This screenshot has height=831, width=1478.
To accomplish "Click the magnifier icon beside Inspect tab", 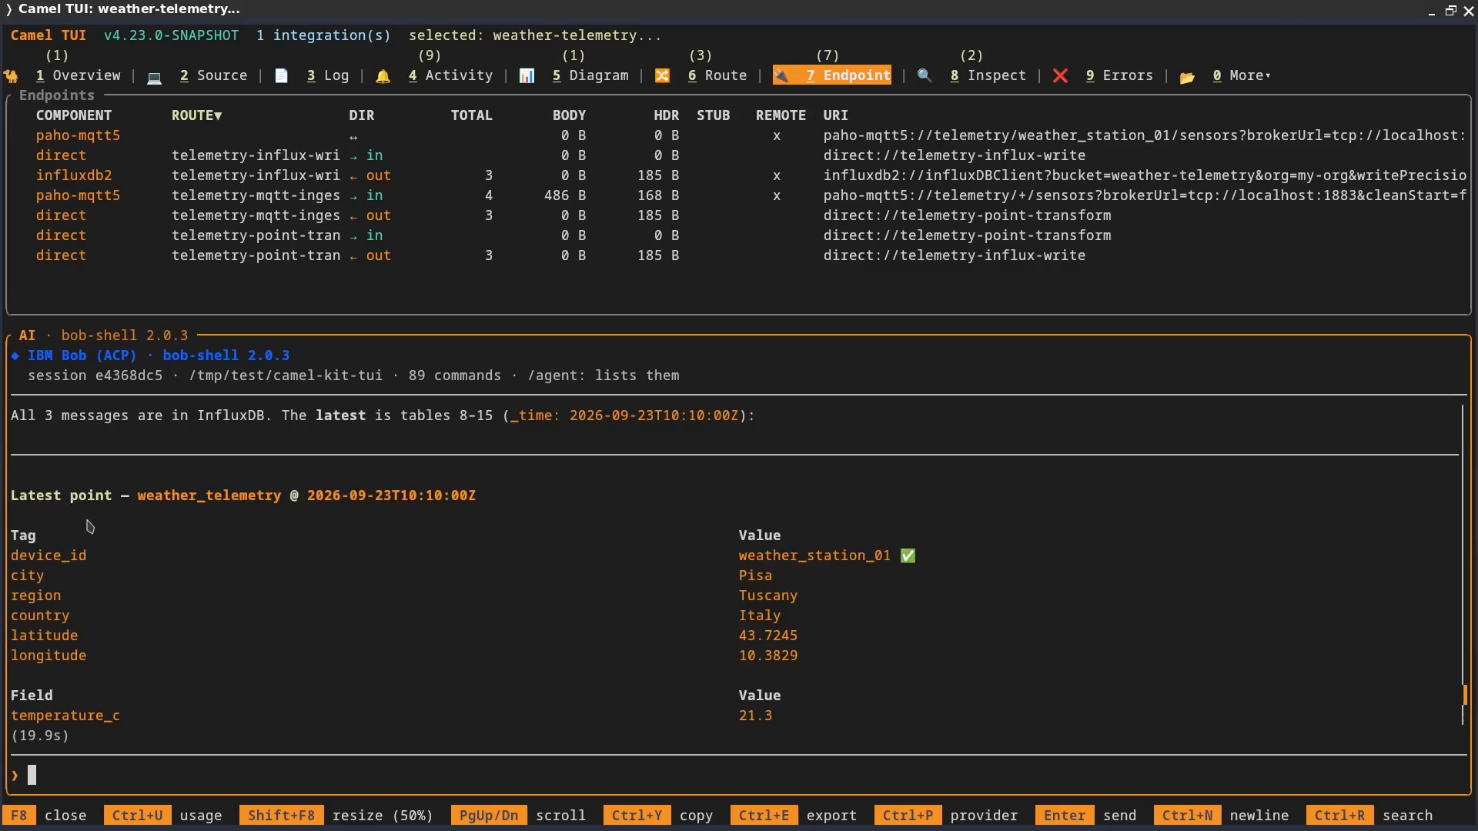I will point(925,75).
